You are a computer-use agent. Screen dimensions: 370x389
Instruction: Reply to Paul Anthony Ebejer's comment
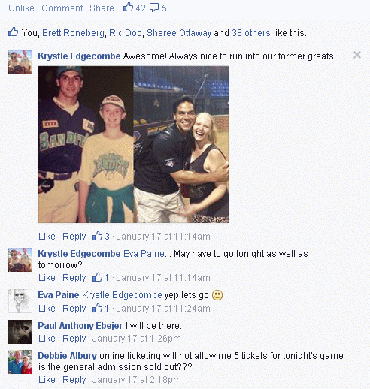point(74,339)
